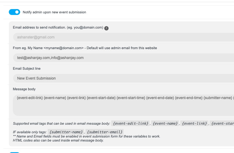Click the Message body label

point(24,89)
